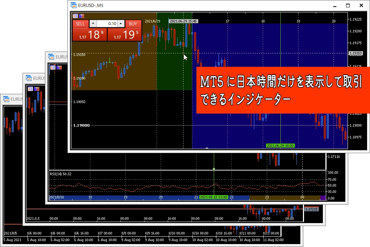Click the 1.17215 price label in third window

[311, 209]
